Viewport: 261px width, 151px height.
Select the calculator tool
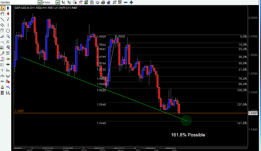(3, 93)
